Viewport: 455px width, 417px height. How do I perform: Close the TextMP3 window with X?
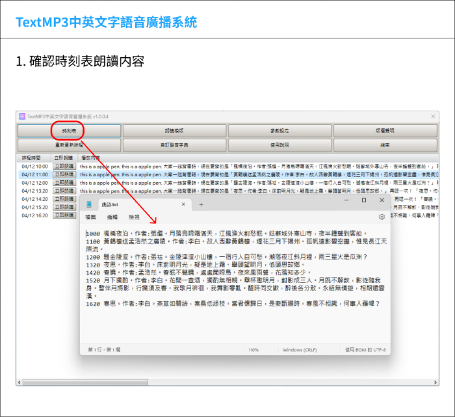pos(433,117)
